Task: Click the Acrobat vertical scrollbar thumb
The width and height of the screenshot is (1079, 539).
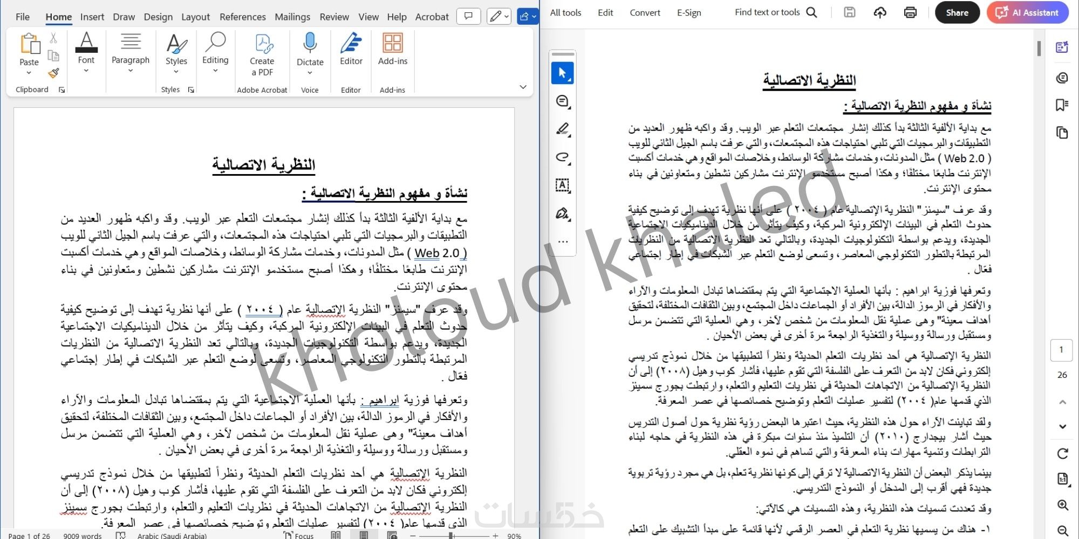Action: (x=1039, y=49)
